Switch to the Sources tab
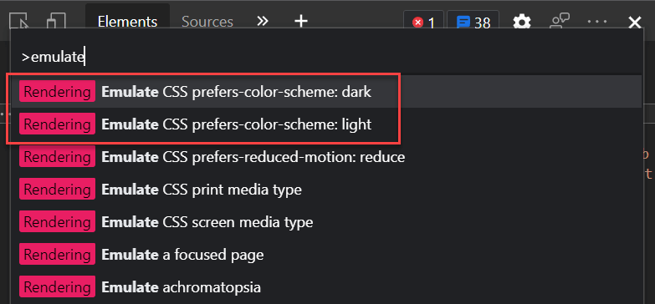Image resolution: width=655 pixels, height=304 pixels. coord(207,22)
